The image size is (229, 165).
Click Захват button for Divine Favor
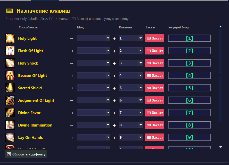[155, 113]
